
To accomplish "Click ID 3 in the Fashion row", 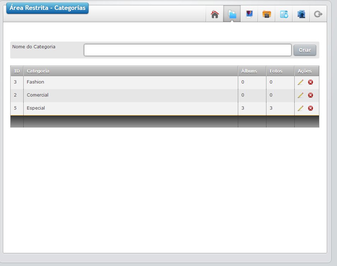I will 15,82.
